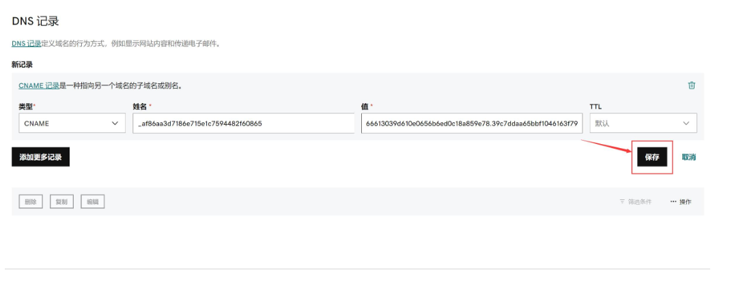The height and width of the screenshot is (284, 745).
Task: Open the CNAME 记录 explanation link
Action: pyautogui.click(x=38, y=86)
